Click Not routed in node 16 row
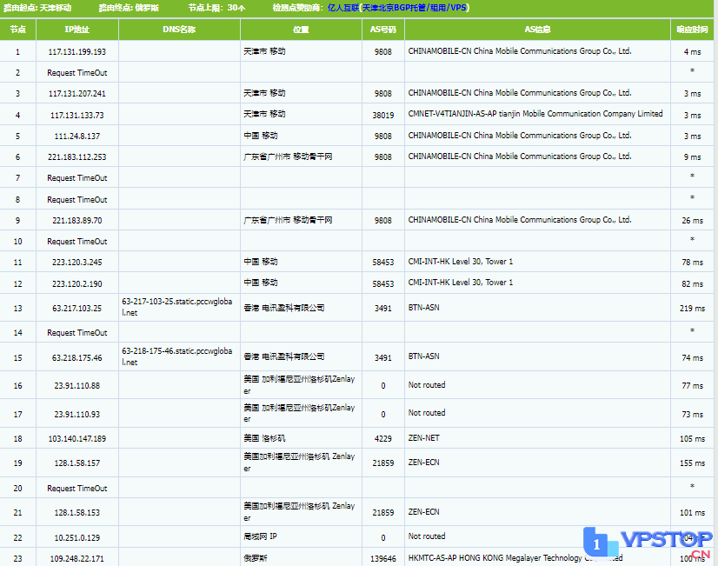This screenshot has width=718, height=566. coord(426,385)
